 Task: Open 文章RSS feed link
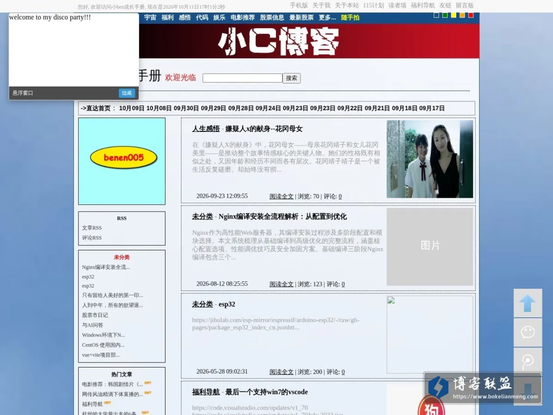point(92,228)
